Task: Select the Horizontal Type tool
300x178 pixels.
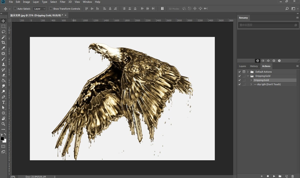Action: coord(3,102)
